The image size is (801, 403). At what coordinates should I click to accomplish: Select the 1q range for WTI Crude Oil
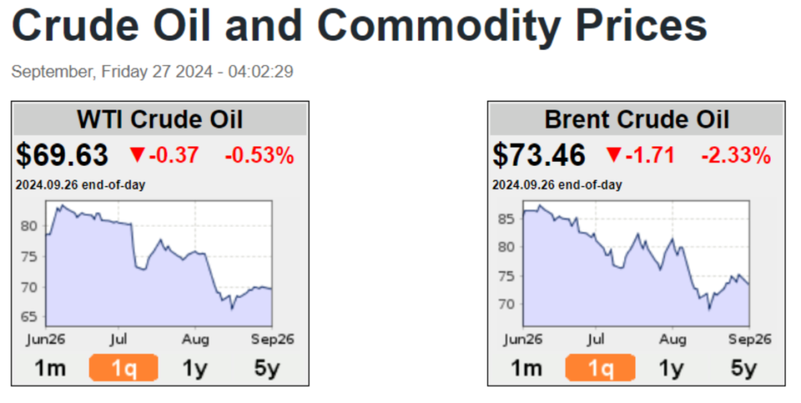[x=124, y=368]
